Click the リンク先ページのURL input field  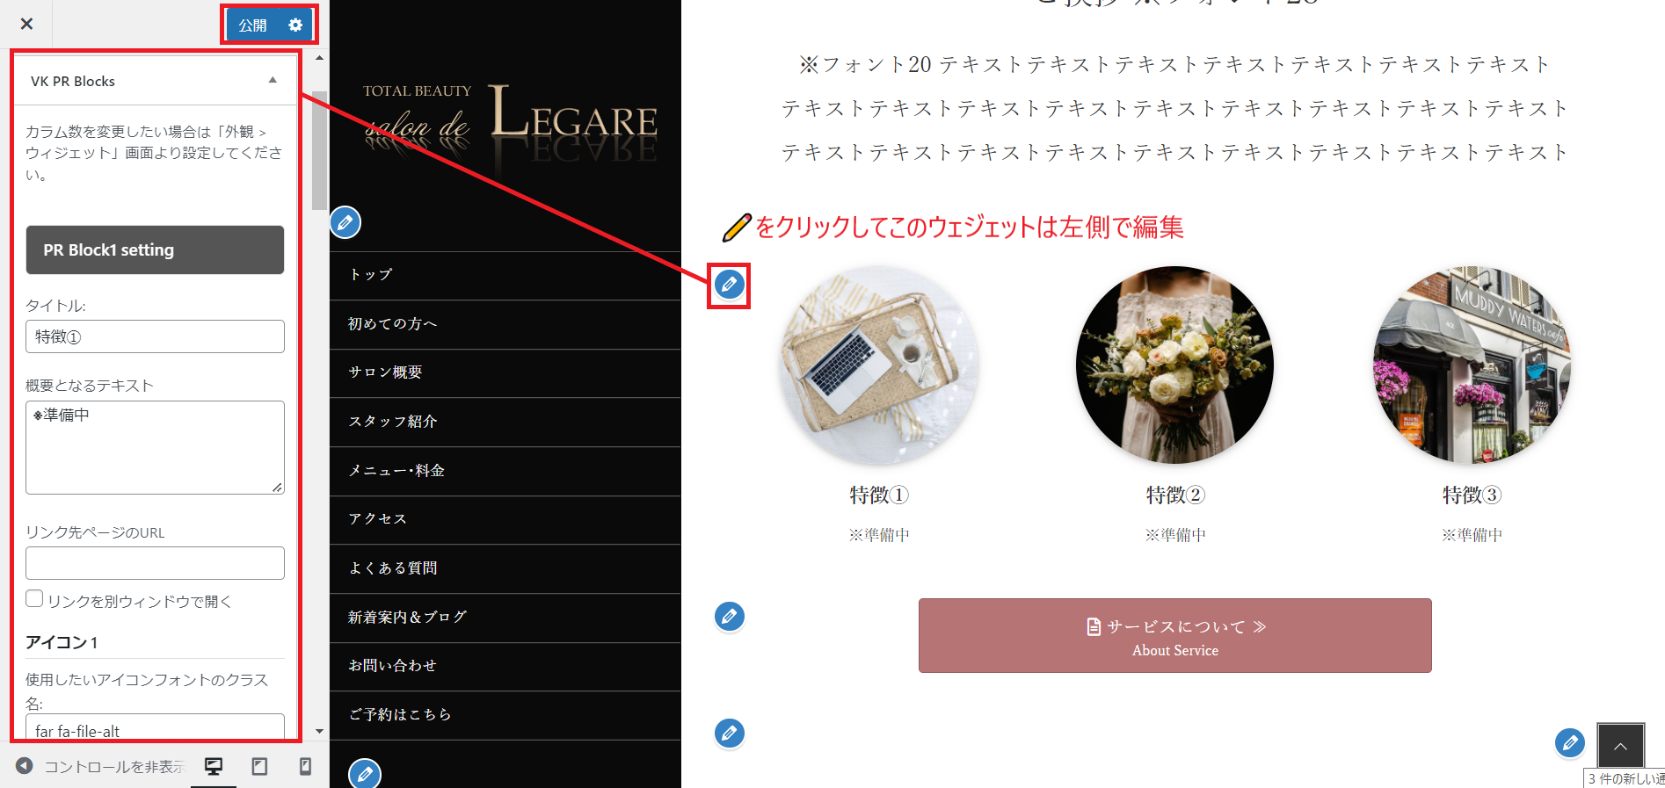(155, 563)
